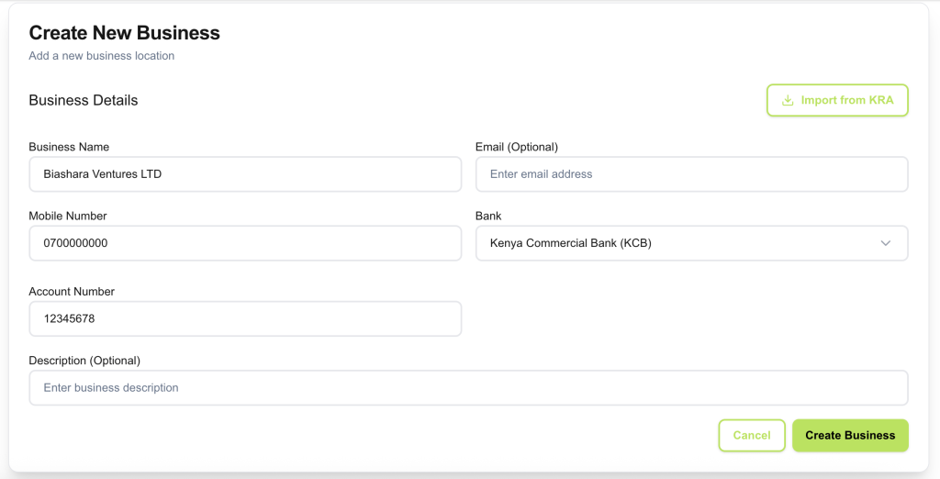
Task: Click the Email address input field
Action: (x=692, y=174)
